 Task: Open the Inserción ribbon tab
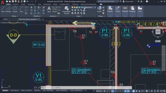coord(16,4)
